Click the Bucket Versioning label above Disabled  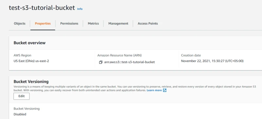coord(27,109)
